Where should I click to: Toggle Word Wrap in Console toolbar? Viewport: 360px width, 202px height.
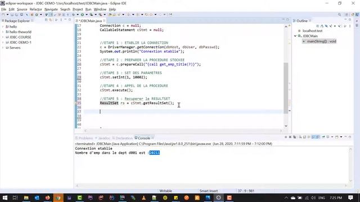[309, 137]
